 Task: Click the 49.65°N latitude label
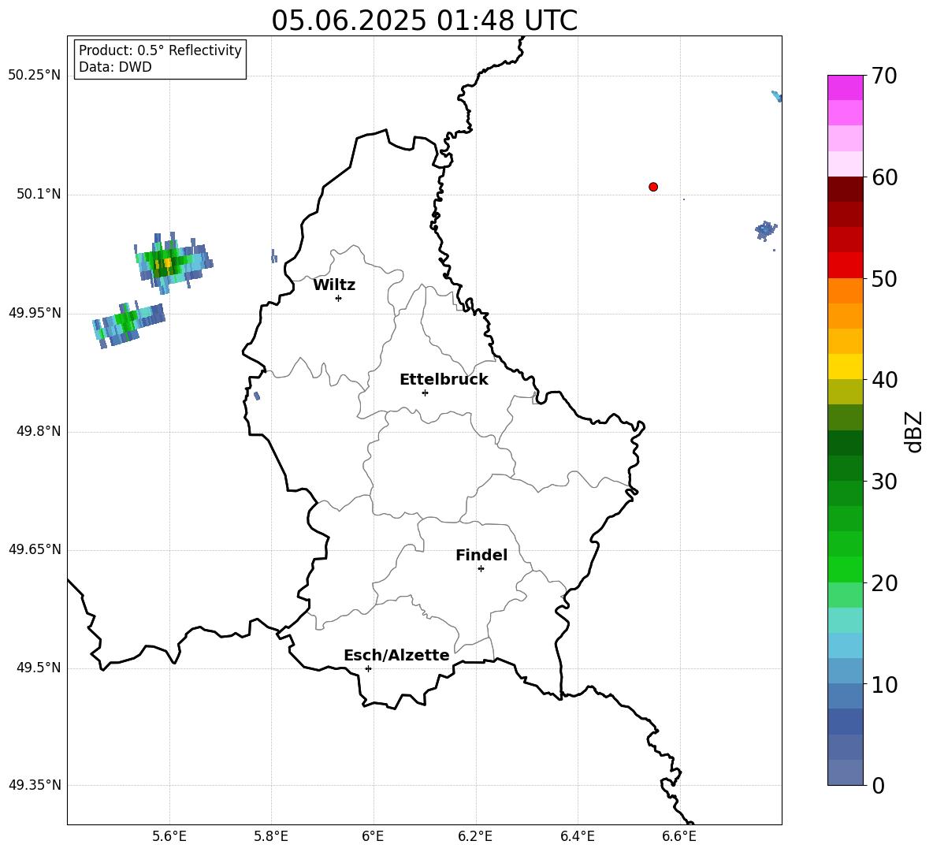point(35,549)
